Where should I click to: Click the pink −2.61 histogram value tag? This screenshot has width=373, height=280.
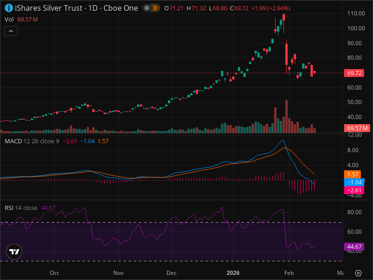pos(354,190)
